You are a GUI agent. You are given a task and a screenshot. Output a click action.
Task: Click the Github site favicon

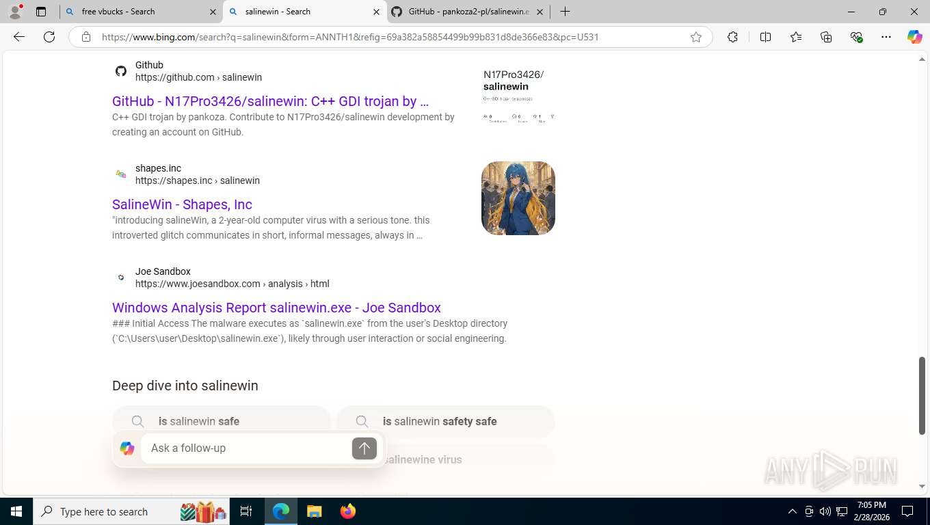point(121,71)
